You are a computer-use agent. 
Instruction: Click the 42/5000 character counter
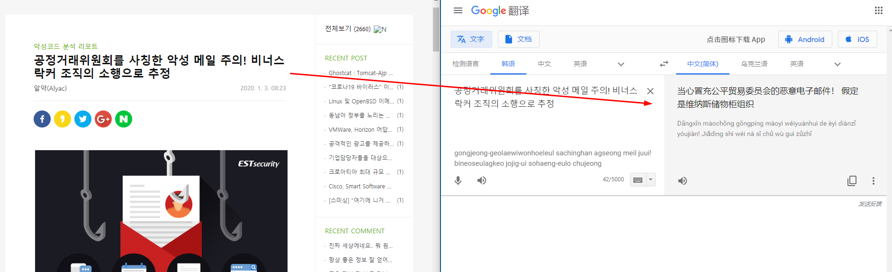click(x=613, y=179)
